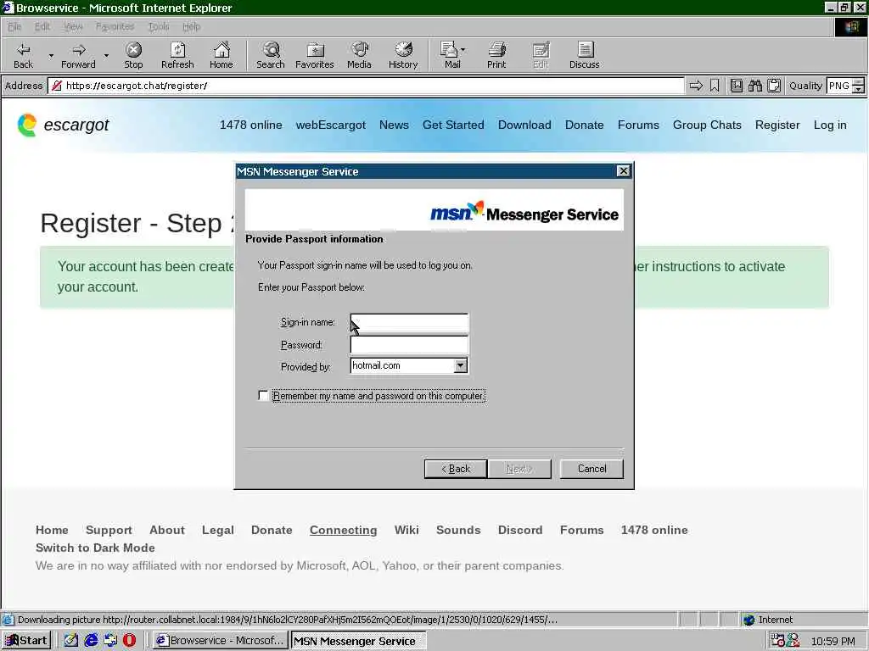Switch to Browservice taskbar button

click(220, 640)
